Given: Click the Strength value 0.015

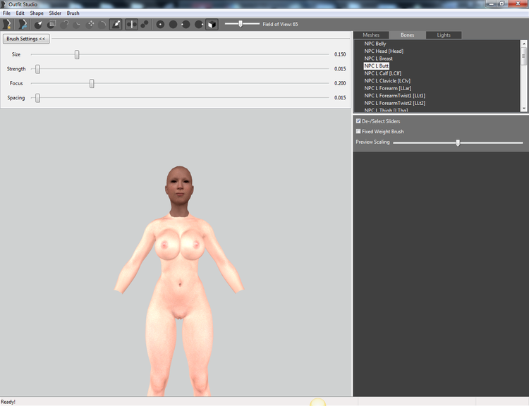Looking at the screenshot, I should [340, 69].
